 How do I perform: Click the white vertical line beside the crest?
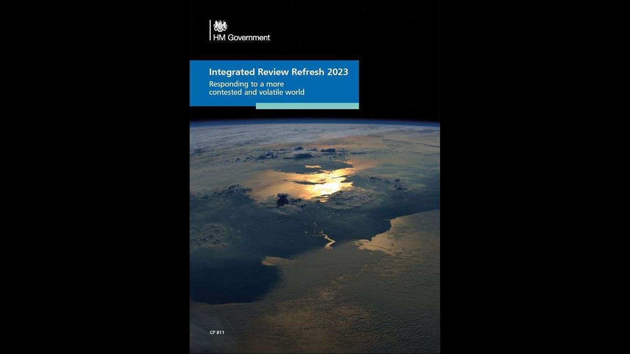click(210, 30)
